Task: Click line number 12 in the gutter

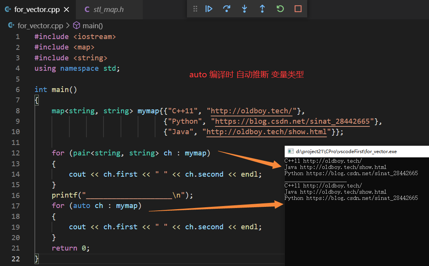Action: coord(16,153)
